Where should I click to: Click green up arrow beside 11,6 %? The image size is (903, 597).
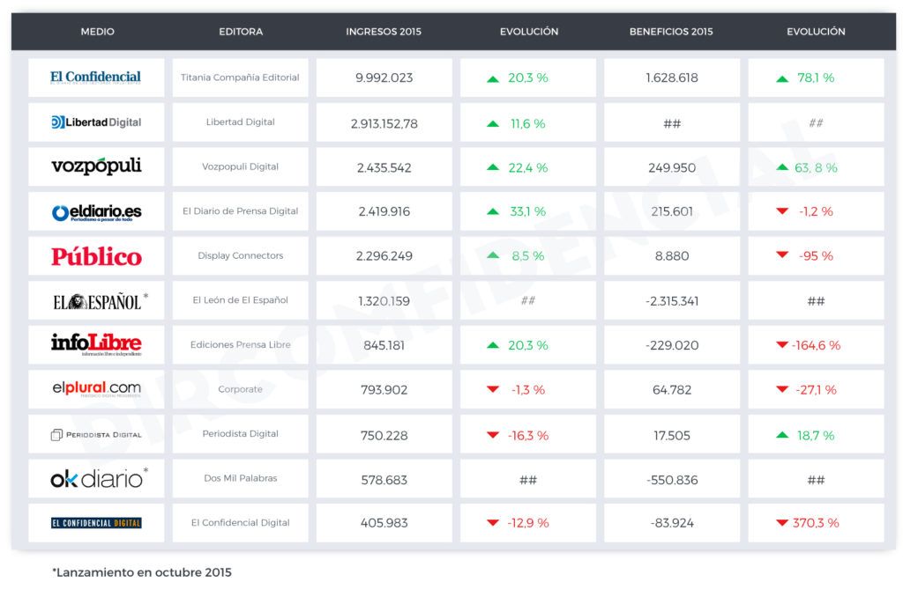[x=492, y=123]
